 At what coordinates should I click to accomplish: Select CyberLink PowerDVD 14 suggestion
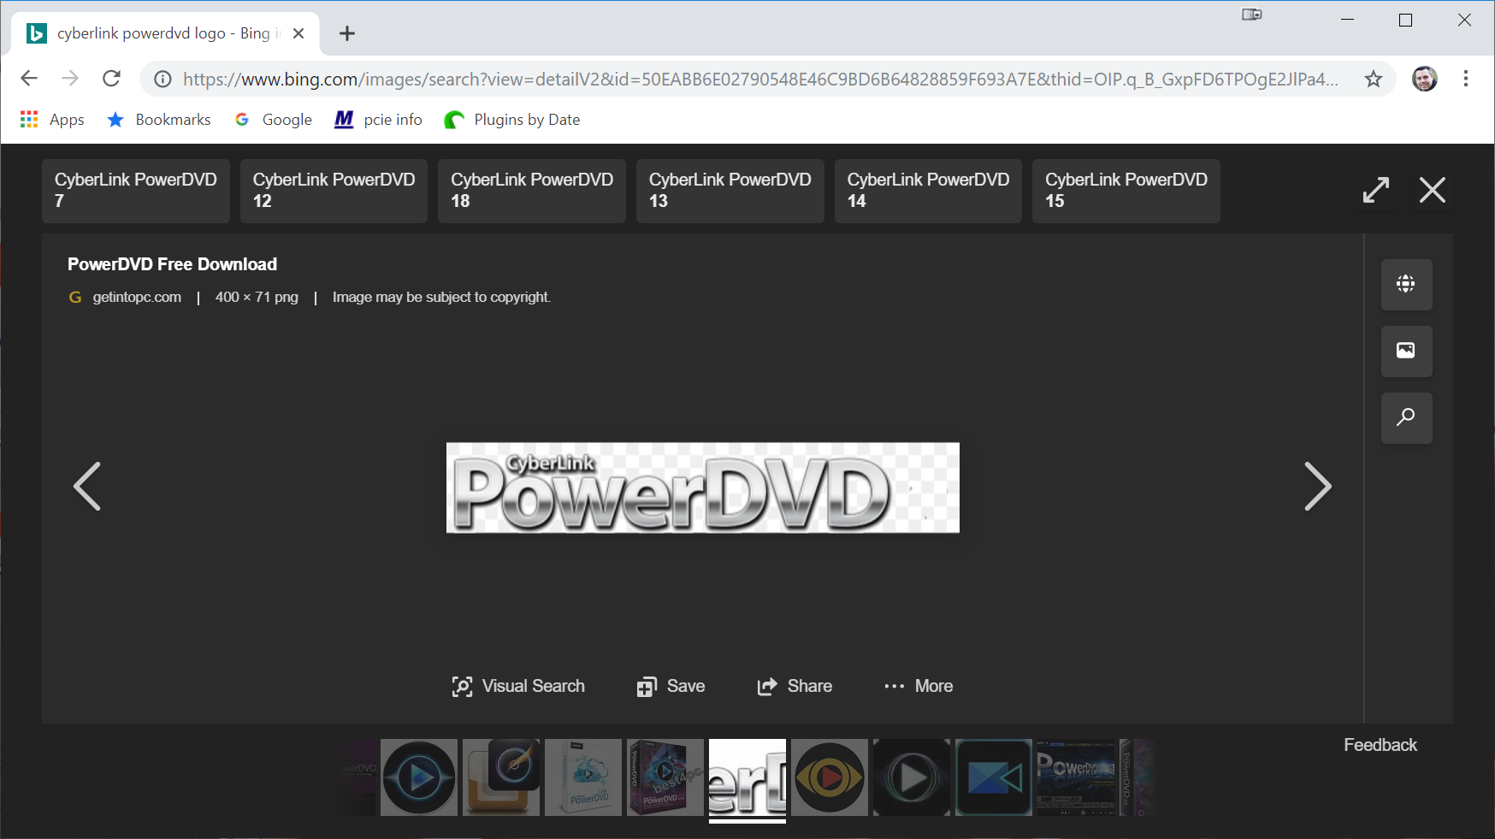point(928,191)
